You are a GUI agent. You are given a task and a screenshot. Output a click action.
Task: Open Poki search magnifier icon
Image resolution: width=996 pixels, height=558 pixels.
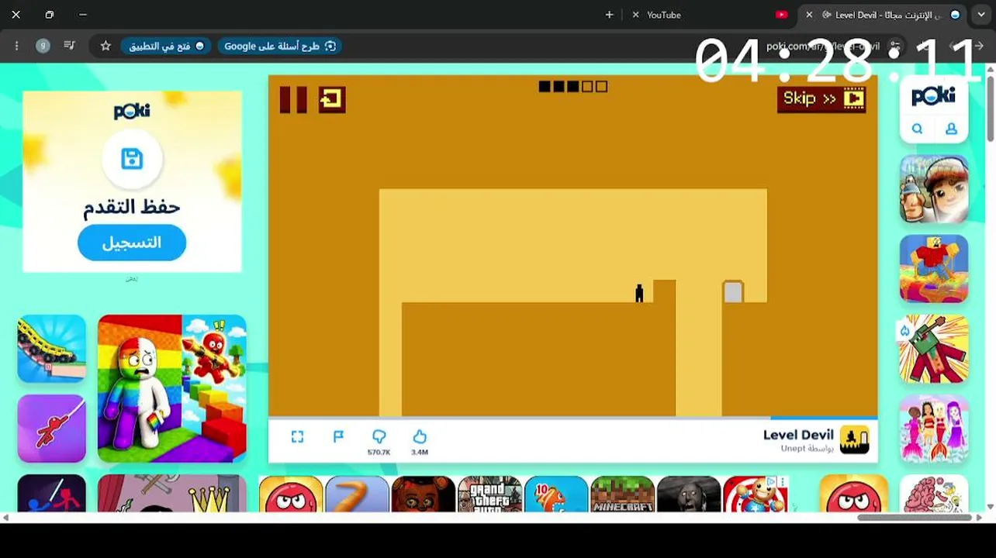(917, 129)
